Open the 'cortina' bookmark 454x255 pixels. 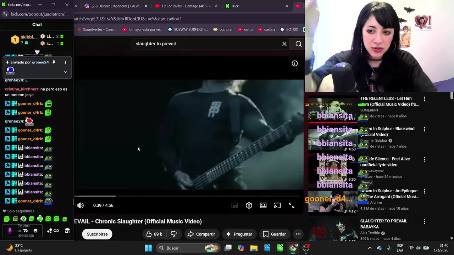[x=266, y=29]
